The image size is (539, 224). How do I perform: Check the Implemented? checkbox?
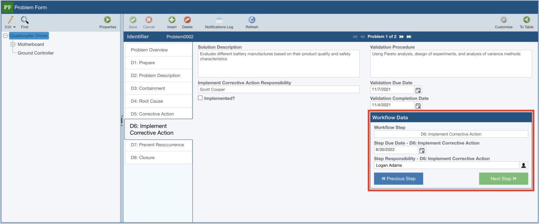(200, 98)
